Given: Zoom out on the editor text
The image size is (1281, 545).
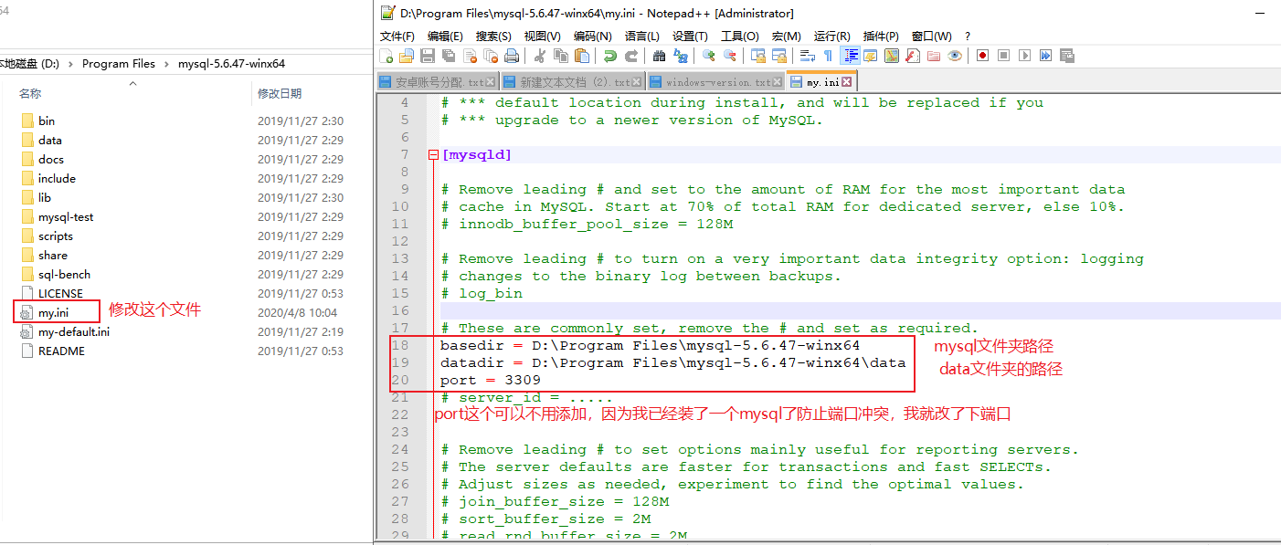Looking at the screenshot, I should point(729,56).
